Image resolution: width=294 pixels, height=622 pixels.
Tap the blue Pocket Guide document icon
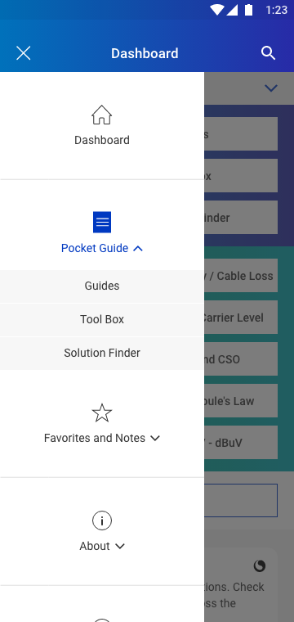tap(102, 222)
